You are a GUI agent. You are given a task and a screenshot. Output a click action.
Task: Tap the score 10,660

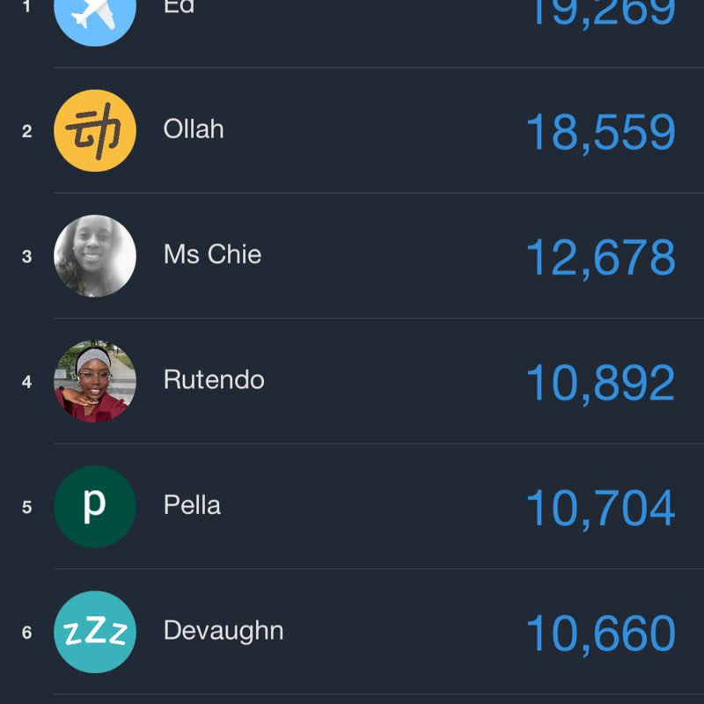[600, 634]
